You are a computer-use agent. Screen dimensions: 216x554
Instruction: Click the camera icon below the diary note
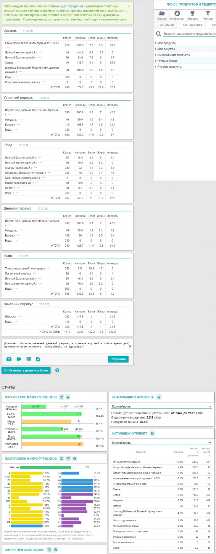[9, 359]
